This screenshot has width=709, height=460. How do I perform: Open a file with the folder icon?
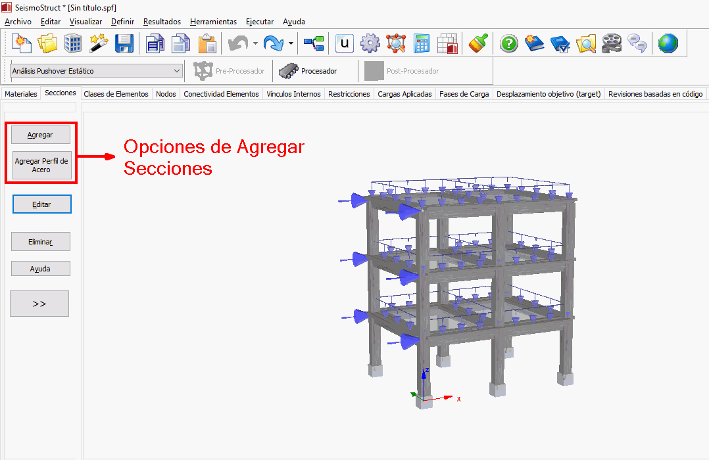tap(47, 44)
